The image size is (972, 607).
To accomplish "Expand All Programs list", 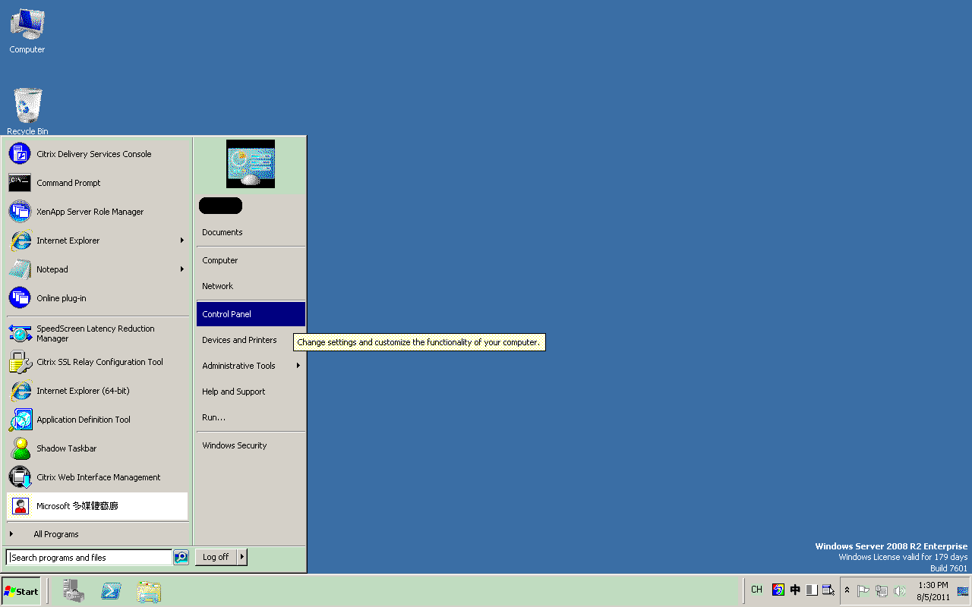I will point(97,534).
